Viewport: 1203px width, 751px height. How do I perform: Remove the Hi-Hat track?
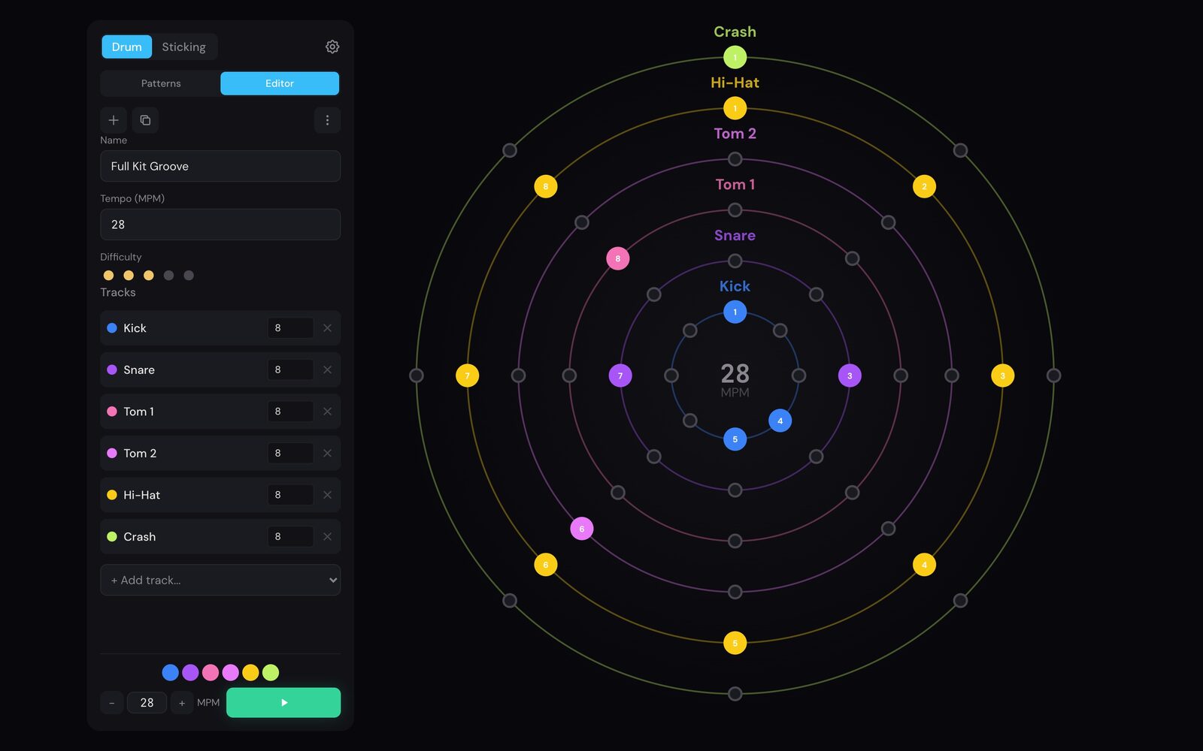(x=327, y=495)
